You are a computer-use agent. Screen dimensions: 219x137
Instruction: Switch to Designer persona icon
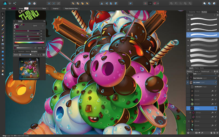click(x=5, y=3)
